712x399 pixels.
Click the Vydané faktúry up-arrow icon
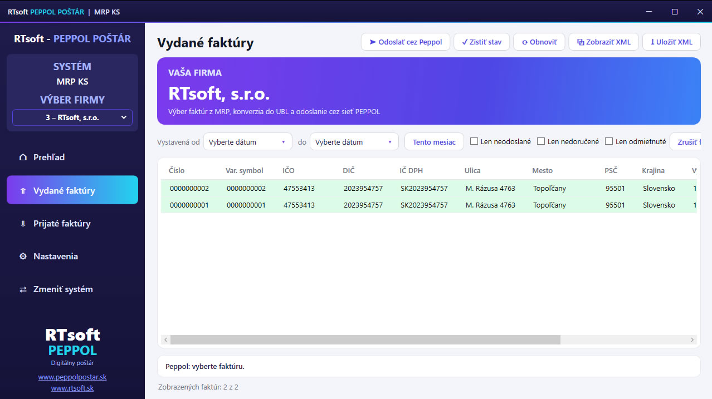click(23, 190)
